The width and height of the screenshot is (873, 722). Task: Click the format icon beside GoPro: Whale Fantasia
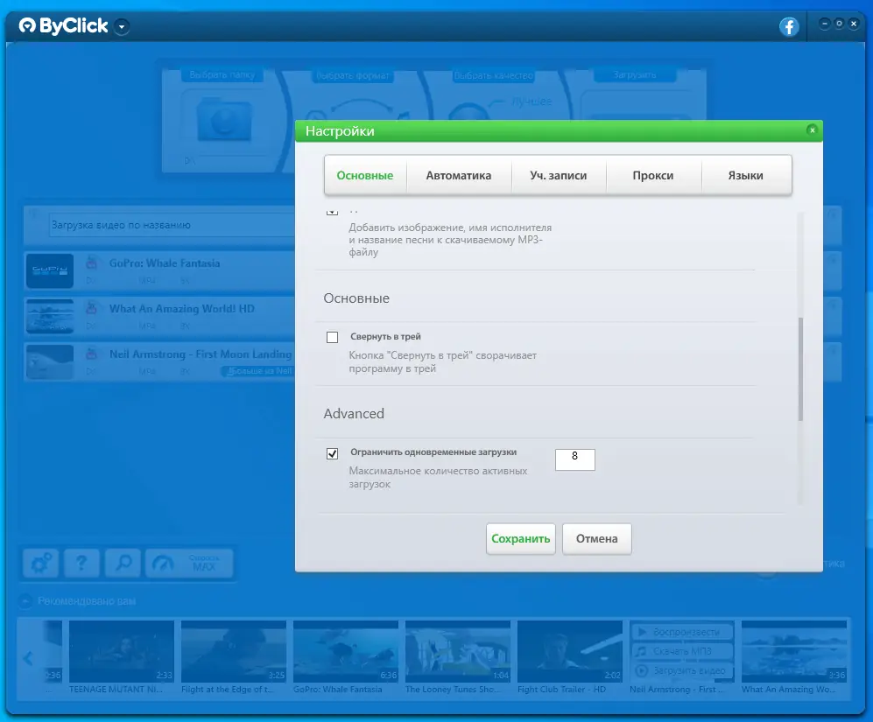(x=92, y=263)
